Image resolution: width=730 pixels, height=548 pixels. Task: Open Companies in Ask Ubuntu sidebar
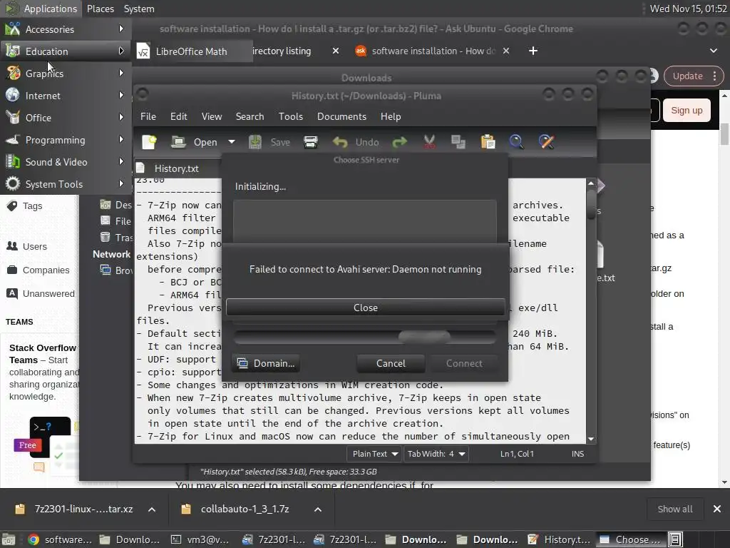[x=46, y=270]
